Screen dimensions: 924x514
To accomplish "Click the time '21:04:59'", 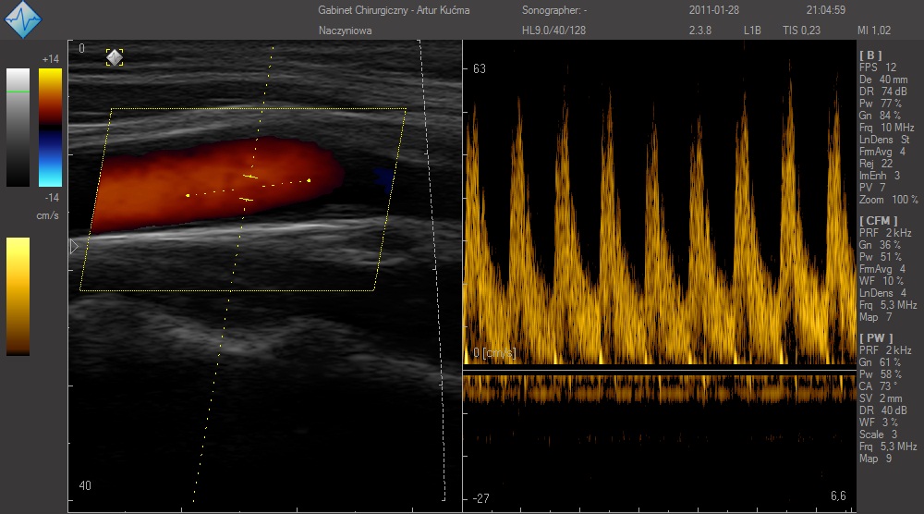I will (825, 10).
